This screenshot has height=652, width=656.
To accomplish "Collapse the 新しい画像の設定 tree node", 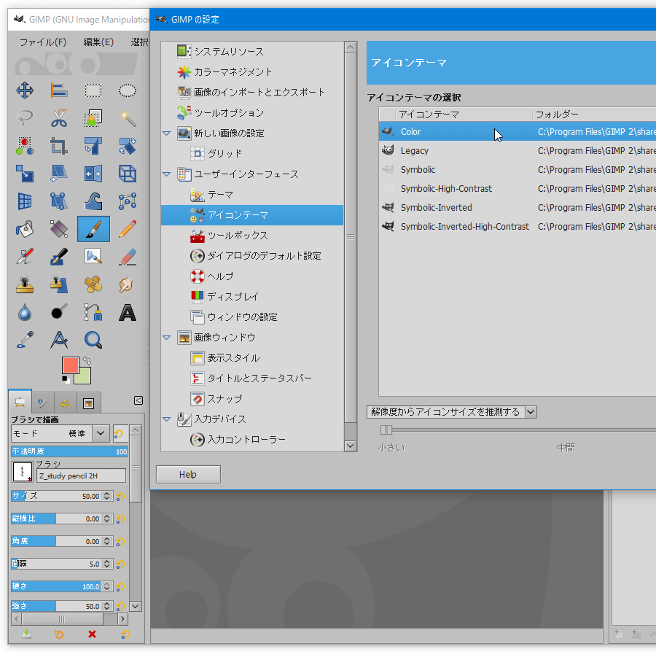I will (166, 133).
